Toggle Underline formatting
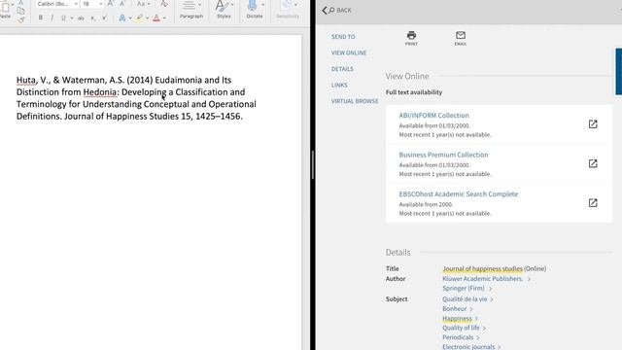Viewport: 622px width, 350px height. [63, 17]
